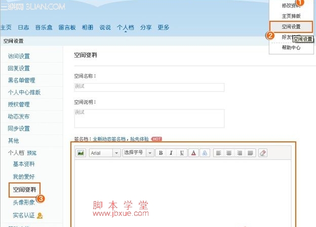Select 帮助中心 in dropdown menu

[291, 48]
